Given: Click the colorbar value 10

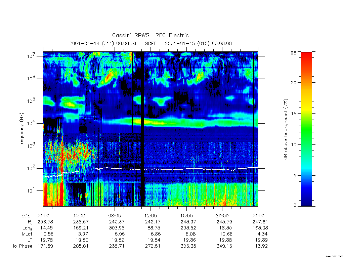Looking at the screenshot, I should [x=294, y=144].
